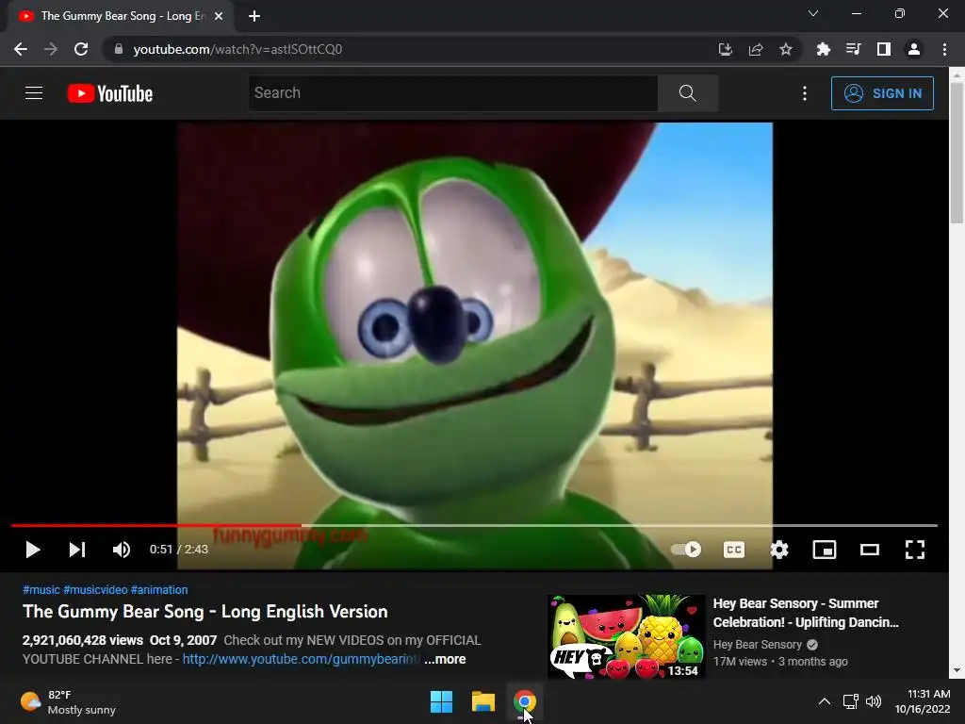Open the YouTube guide hamburger menu
Image resolution: width=965 pixels, height=724 pixels.
point(34,93)
